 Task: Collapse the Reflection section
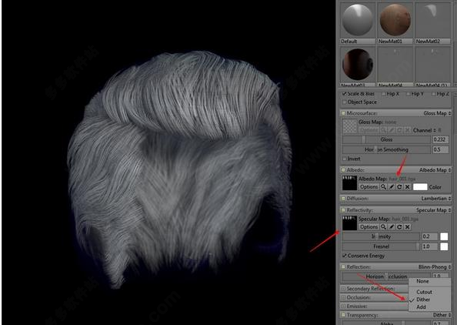343,267
